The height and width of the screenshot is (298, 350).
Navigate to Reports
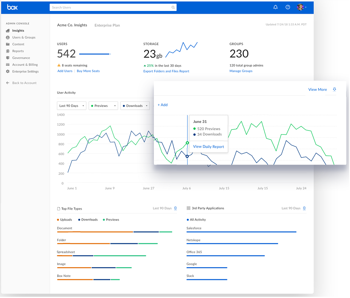coord(18,51)
